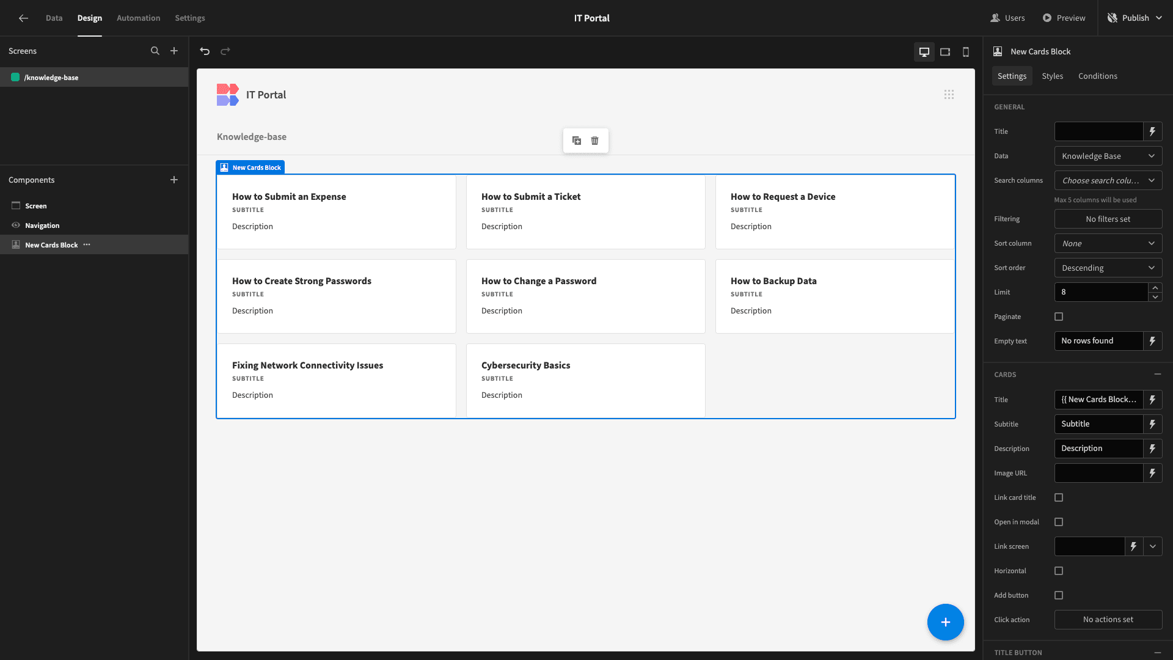The width and height of the screenshot is (1173, 660).
Task: Enable Add button checkbox
Action: tap(1059, 595)
